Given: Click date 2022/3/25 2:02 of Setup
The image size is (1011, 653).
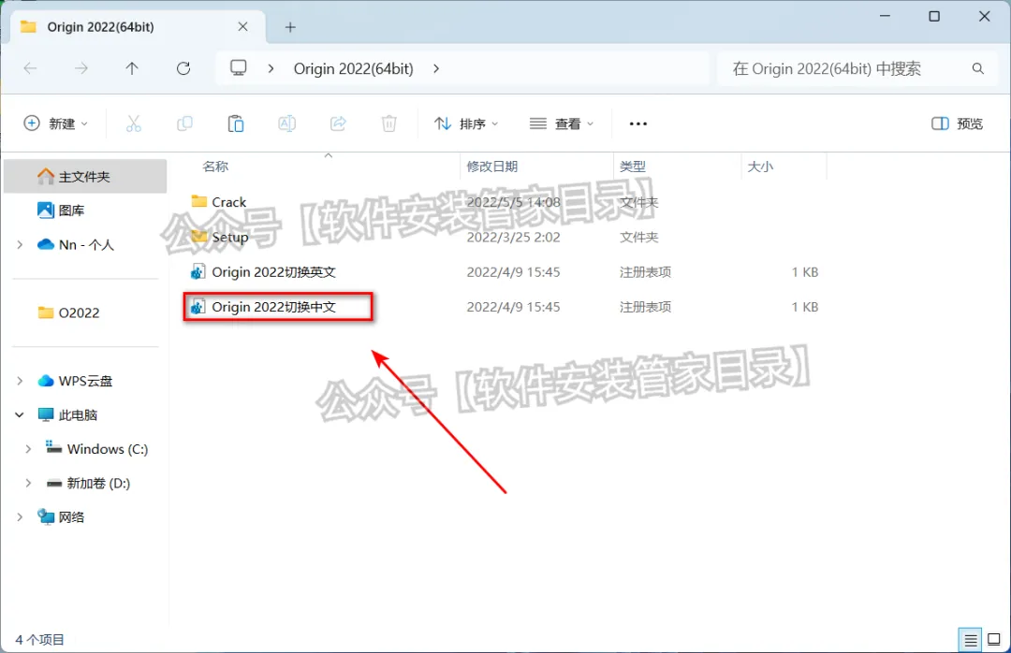Looking at the screenshot, I should (x=513, y=237).
